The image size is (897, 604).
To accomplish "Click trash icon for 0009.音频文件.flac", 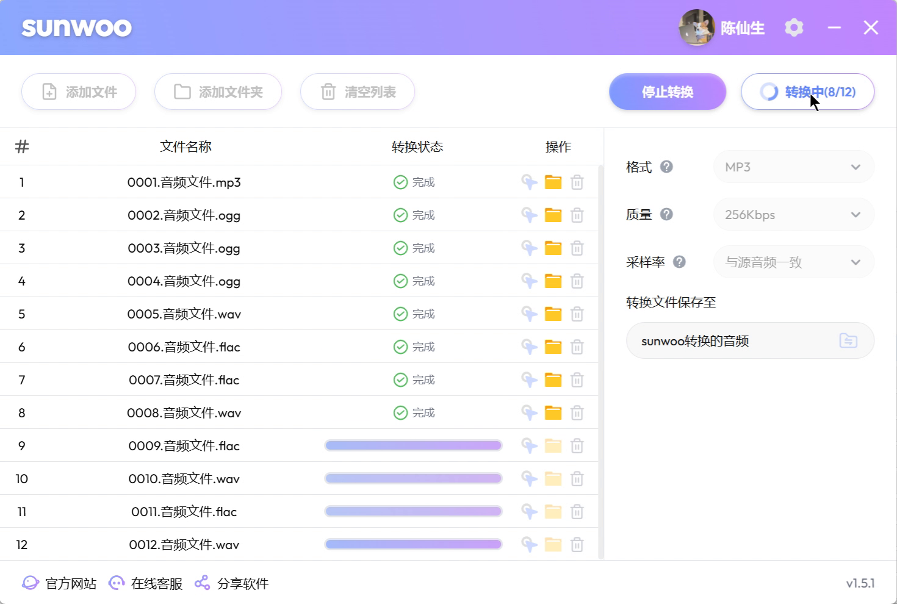I will tap(577, 445).
